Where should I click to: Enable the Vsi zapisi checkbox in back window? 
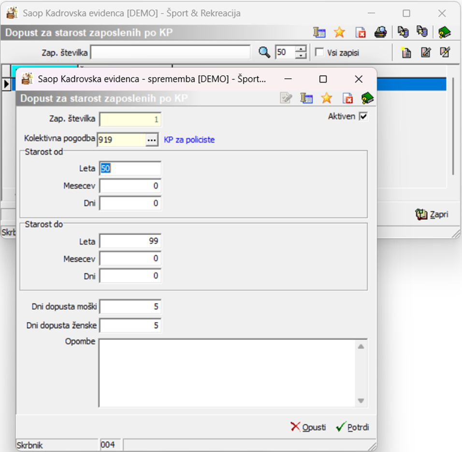click(319, 52)
